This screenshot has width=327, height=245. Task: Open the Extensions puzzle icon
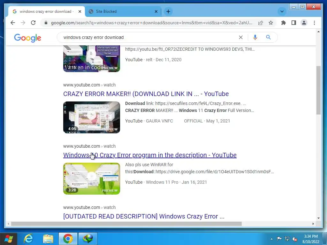coord(284,23)
